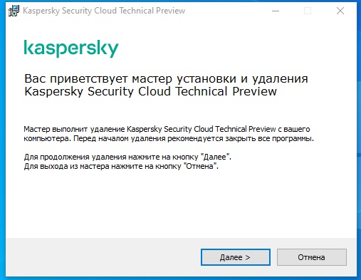Exit the wizard via the Отмена button

[x=312, y=257]
